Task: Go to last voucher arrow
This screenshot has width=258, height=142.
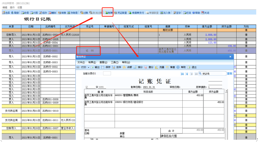Action: 196,74
